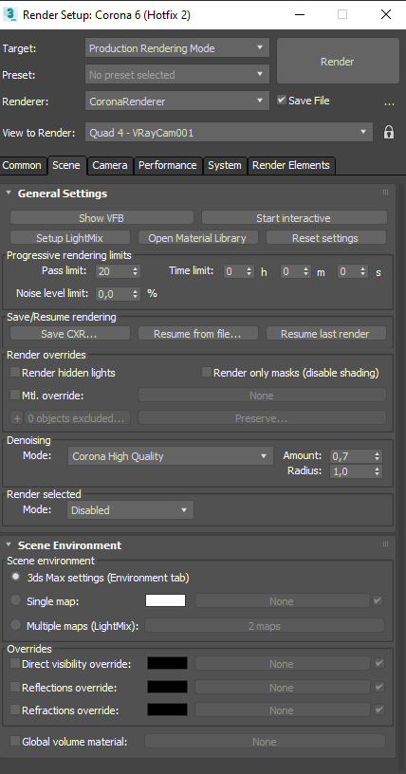The image size is (406, 774).
Task: Collapse the Scene Environment rollout
Action: (9, 545)
